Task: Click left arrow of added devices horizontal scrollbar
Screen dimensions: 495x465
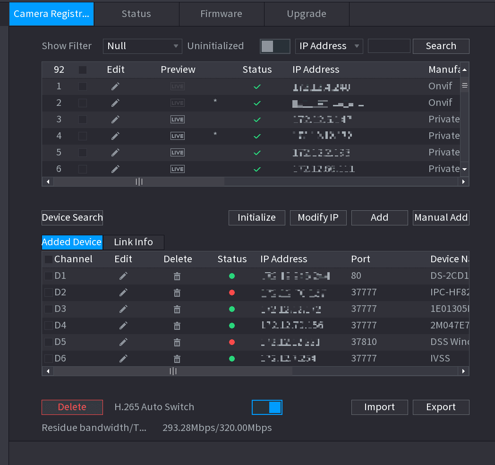Action: click(48, 371)
